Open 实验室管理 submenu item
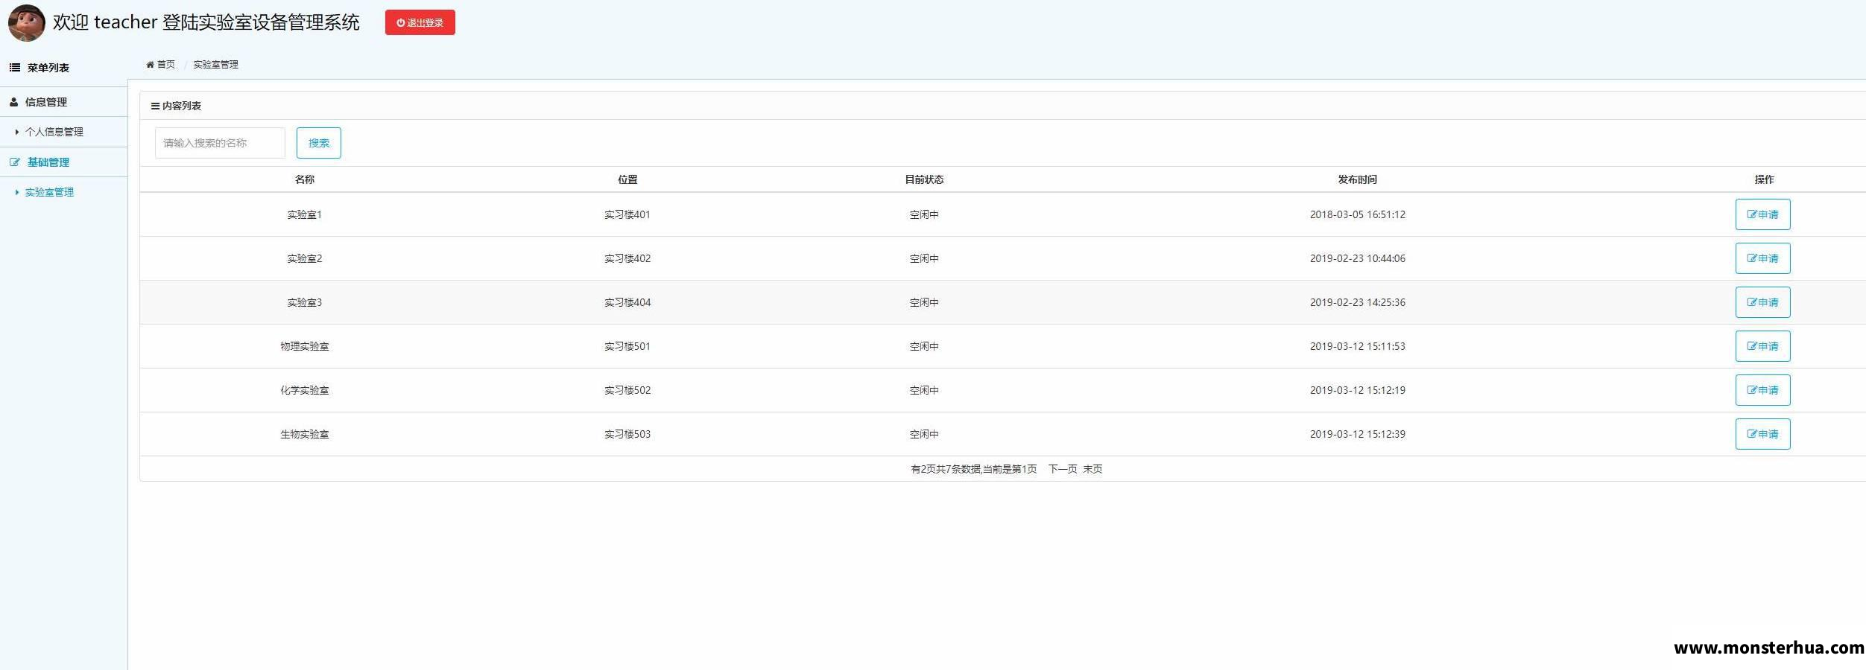 [x=49, y=192]
